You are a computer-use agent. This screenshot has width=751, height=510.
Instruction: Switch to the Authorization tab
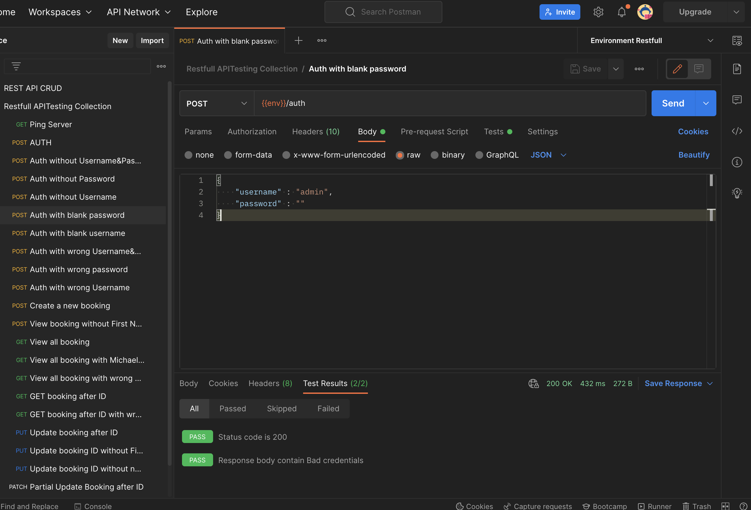point(252,132)
